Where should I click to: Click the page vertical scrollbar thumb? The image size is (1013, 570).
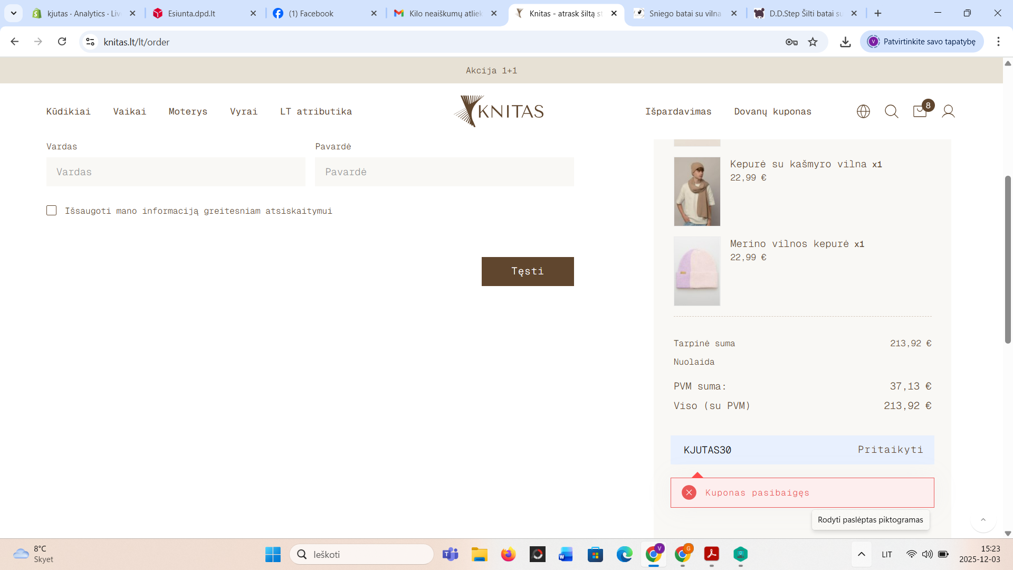[x=1008, y=259]
